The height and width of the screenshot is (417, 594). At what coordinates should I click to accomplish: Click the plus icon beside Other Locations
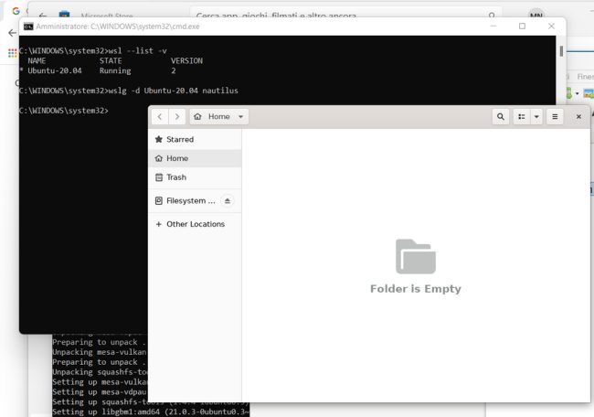click(x=159, y=224)
